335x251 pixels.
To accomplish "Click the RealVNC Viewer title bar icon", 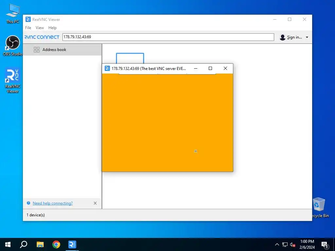I will (28, 19).
